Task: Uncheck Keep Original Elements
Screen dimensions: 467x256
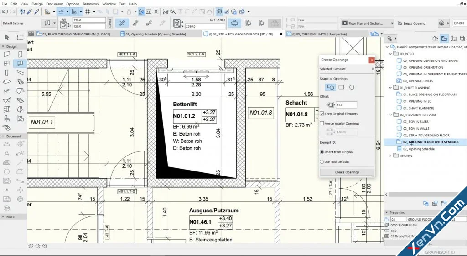Action: pos(322,114)
